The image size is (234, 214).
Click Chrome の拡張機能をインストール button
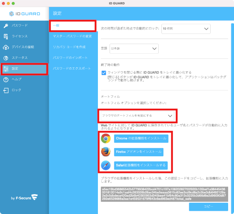coord(141,138)
